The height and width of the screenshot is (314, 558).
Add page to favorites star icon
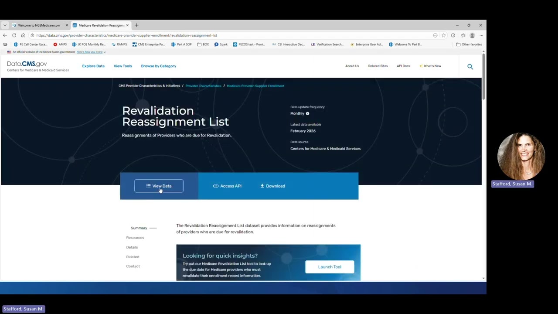444,35
